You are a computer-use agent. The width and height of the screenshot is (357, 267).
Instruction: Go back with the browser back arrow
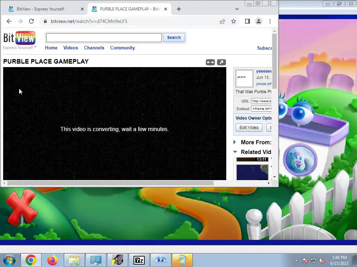pyautogui.click(x=9, y=21)
